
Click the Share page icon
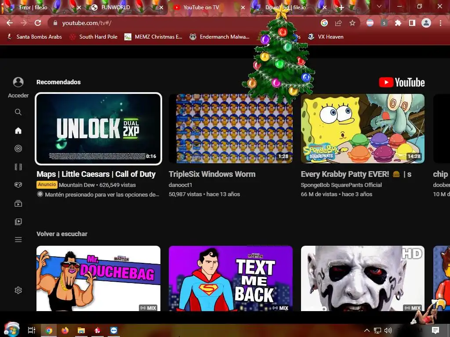[338, 23]
